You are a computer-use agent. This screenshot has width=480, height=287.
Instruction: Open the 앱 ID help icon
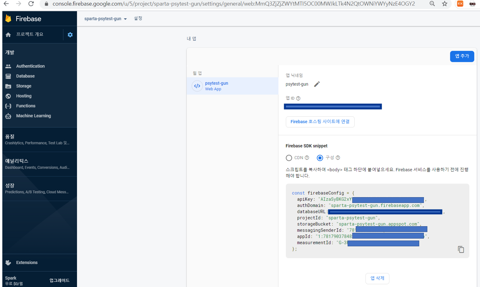coord(298,98)
